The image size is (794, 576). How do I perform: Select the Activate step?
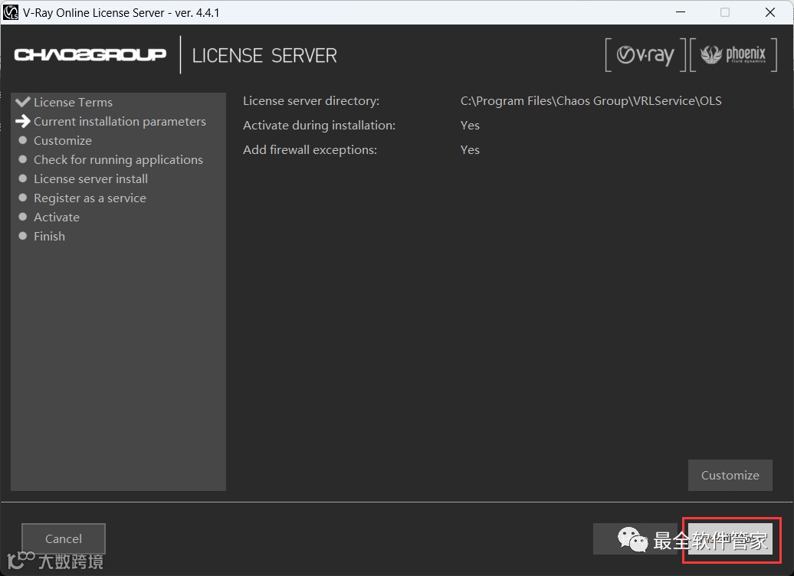tap(57, 218)
